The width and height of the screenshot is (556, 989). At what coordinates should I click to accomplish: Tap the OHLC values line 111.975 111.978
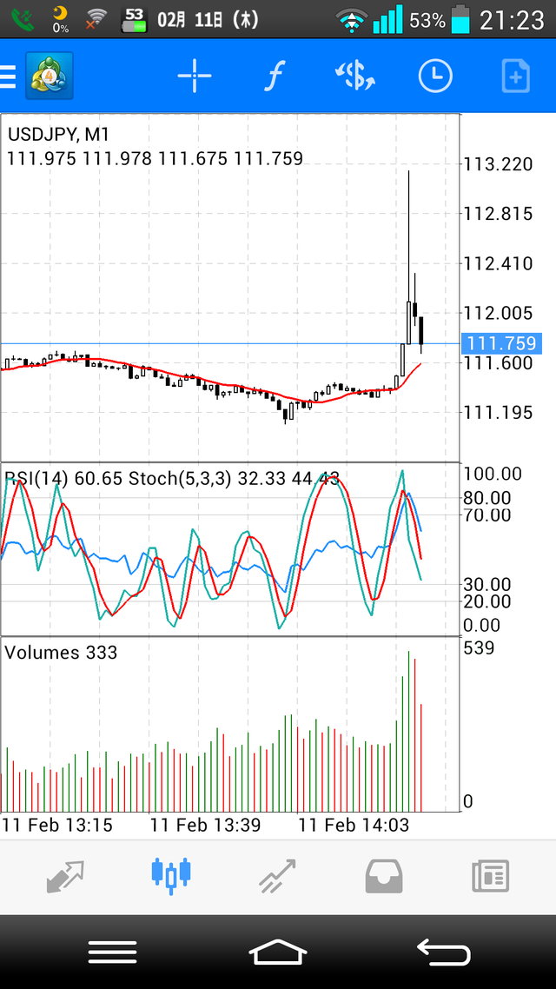[155, 158]
